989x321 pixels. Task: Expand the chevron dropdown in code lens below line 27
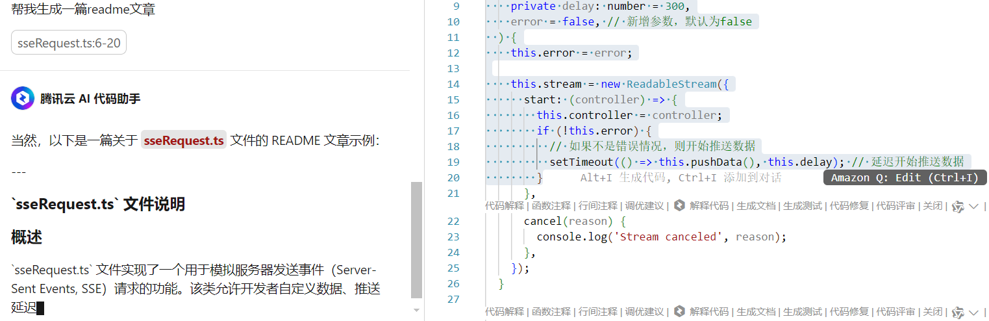pyautogui.click(x=973, y=312)
